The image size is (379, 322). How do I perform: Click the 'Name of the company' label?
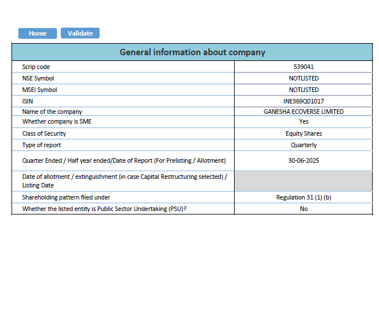(52, 112)
